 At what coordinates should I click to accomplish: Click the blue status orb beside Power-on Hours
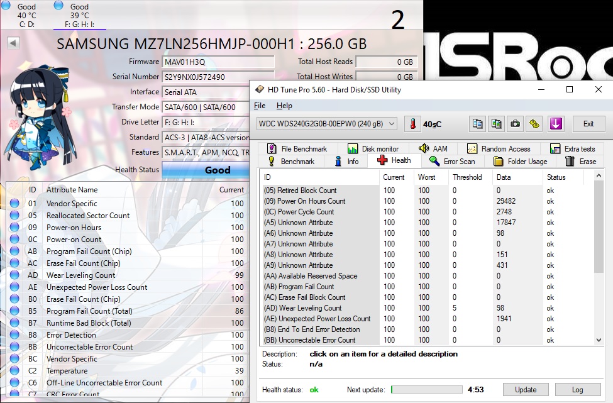click(14, 227)
